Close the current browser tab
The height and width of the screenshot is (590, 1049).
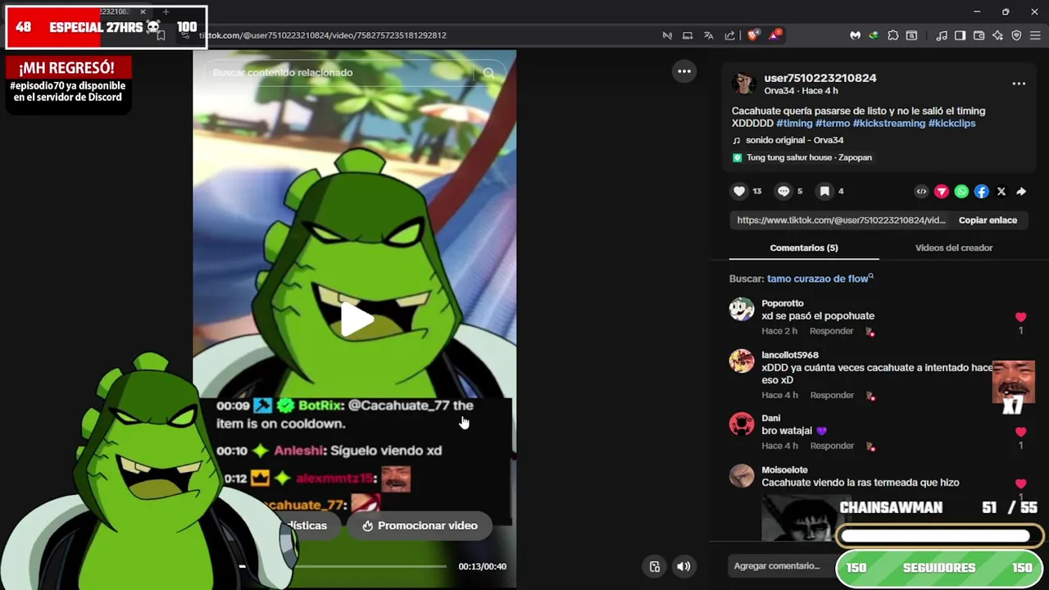coord(143,11)
